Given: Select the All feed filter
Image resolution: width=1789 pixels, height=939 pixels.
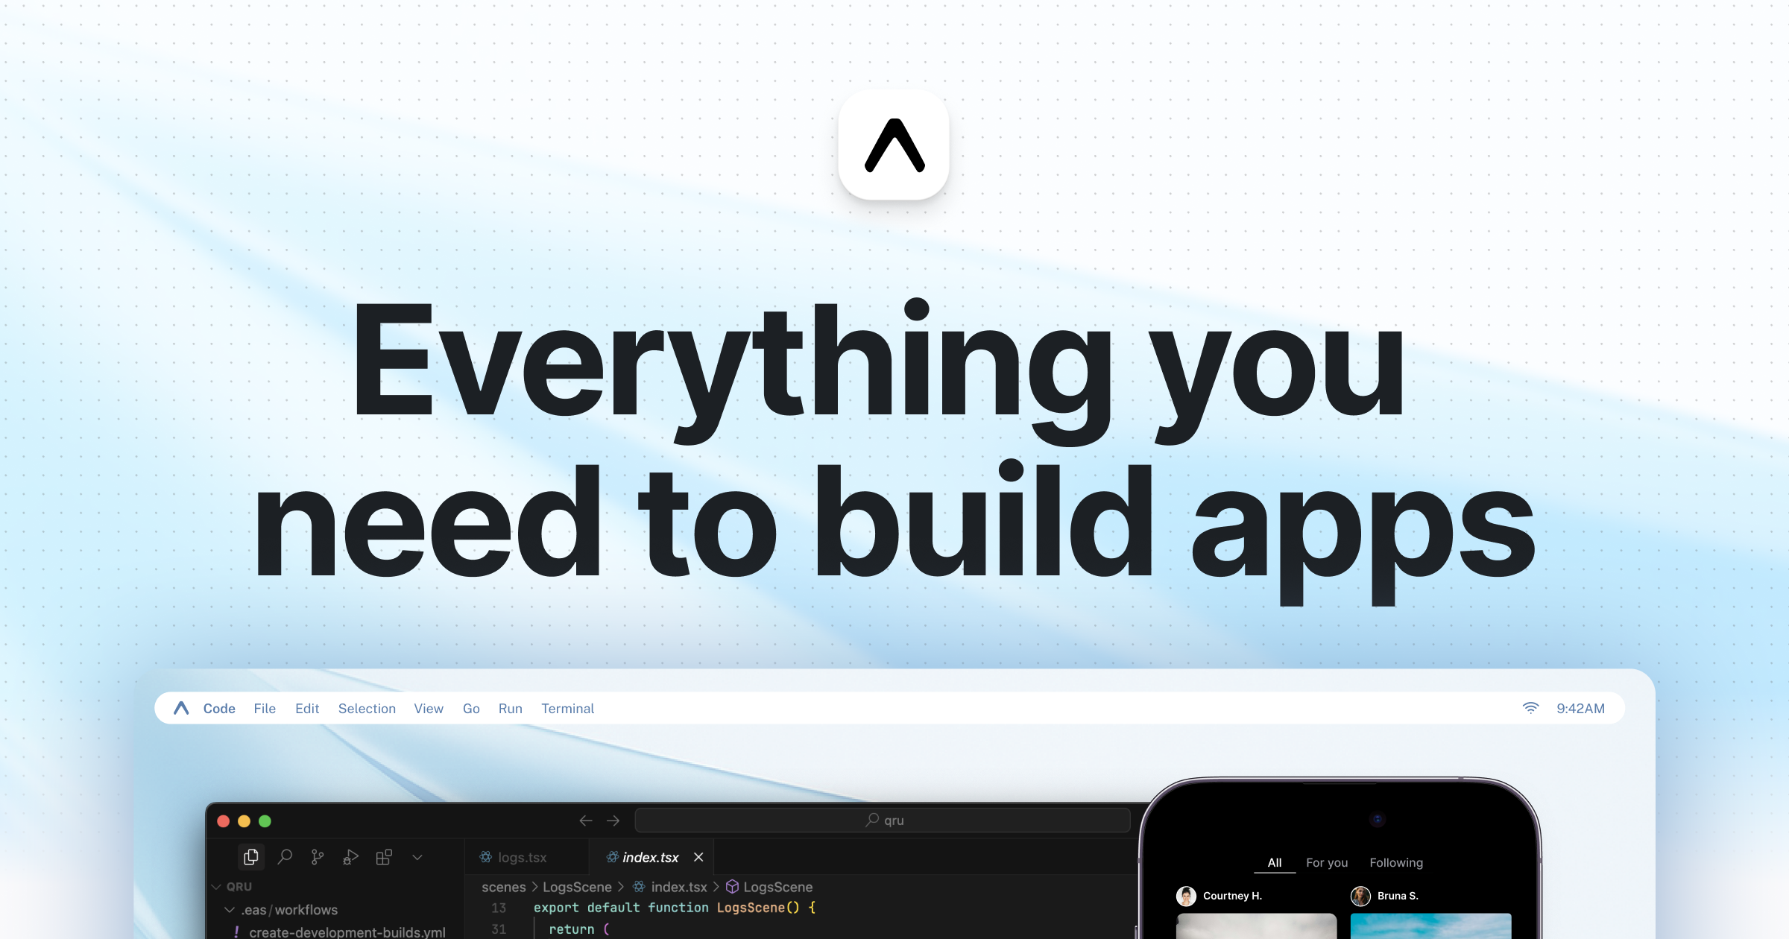Looking at the screenshot, I should pos(1274,862).
